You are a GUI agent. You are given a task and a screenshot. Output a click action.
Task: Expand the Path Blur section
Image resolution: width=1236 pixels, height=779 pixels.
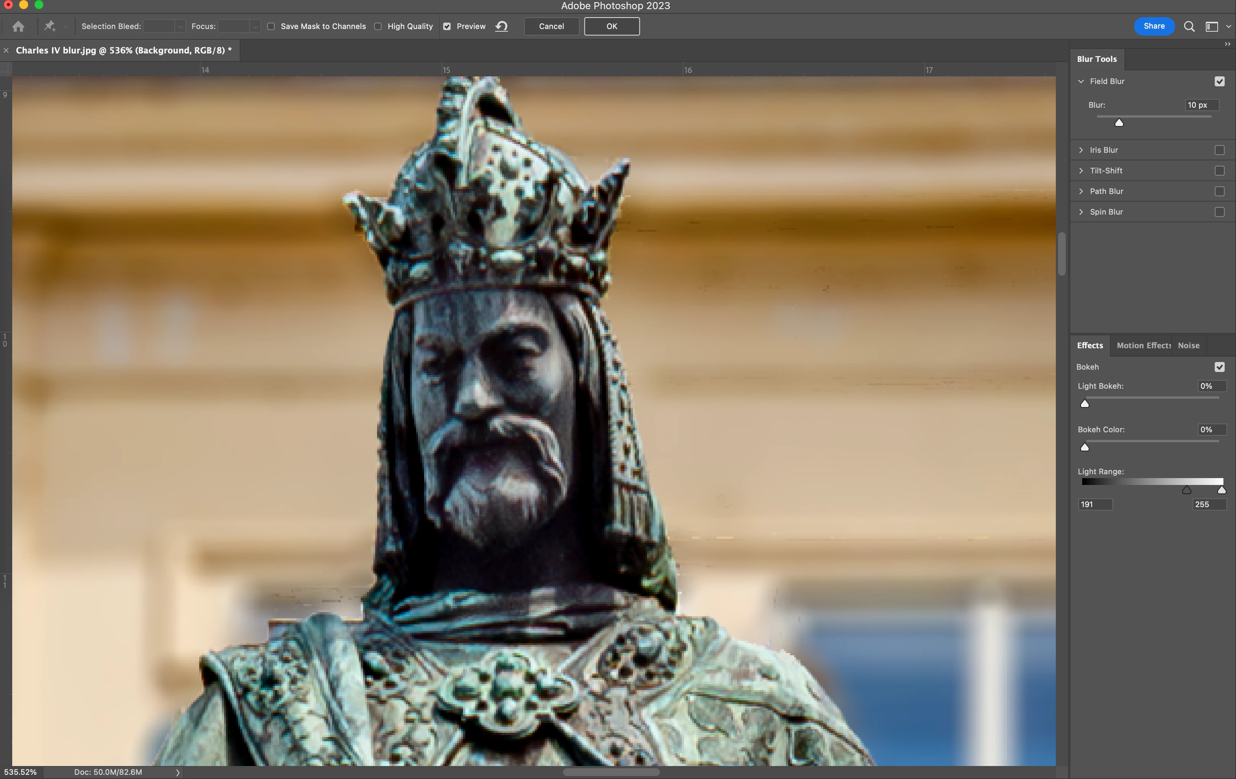(1081, 191)
